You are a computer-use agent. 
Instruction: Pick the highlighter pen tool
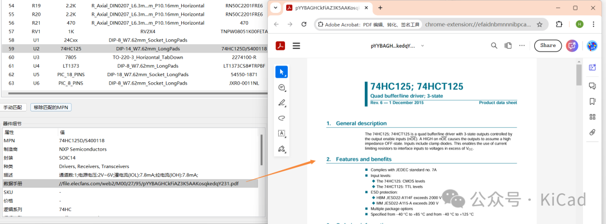(282, 103)
